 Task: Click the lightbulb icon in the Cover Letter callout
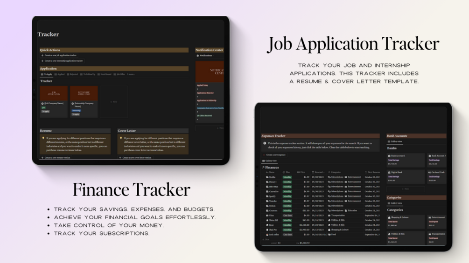click(x=121, y=138)
